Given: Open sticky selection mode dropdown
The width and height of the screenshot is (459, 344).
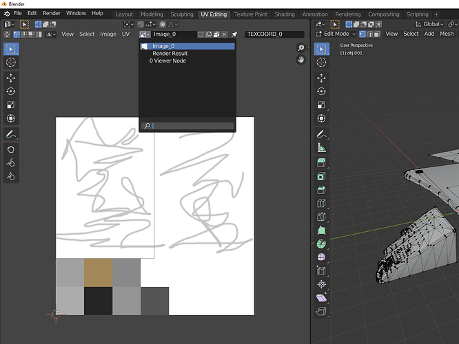Looking at the screenshot, I should (x=51, y=34).
